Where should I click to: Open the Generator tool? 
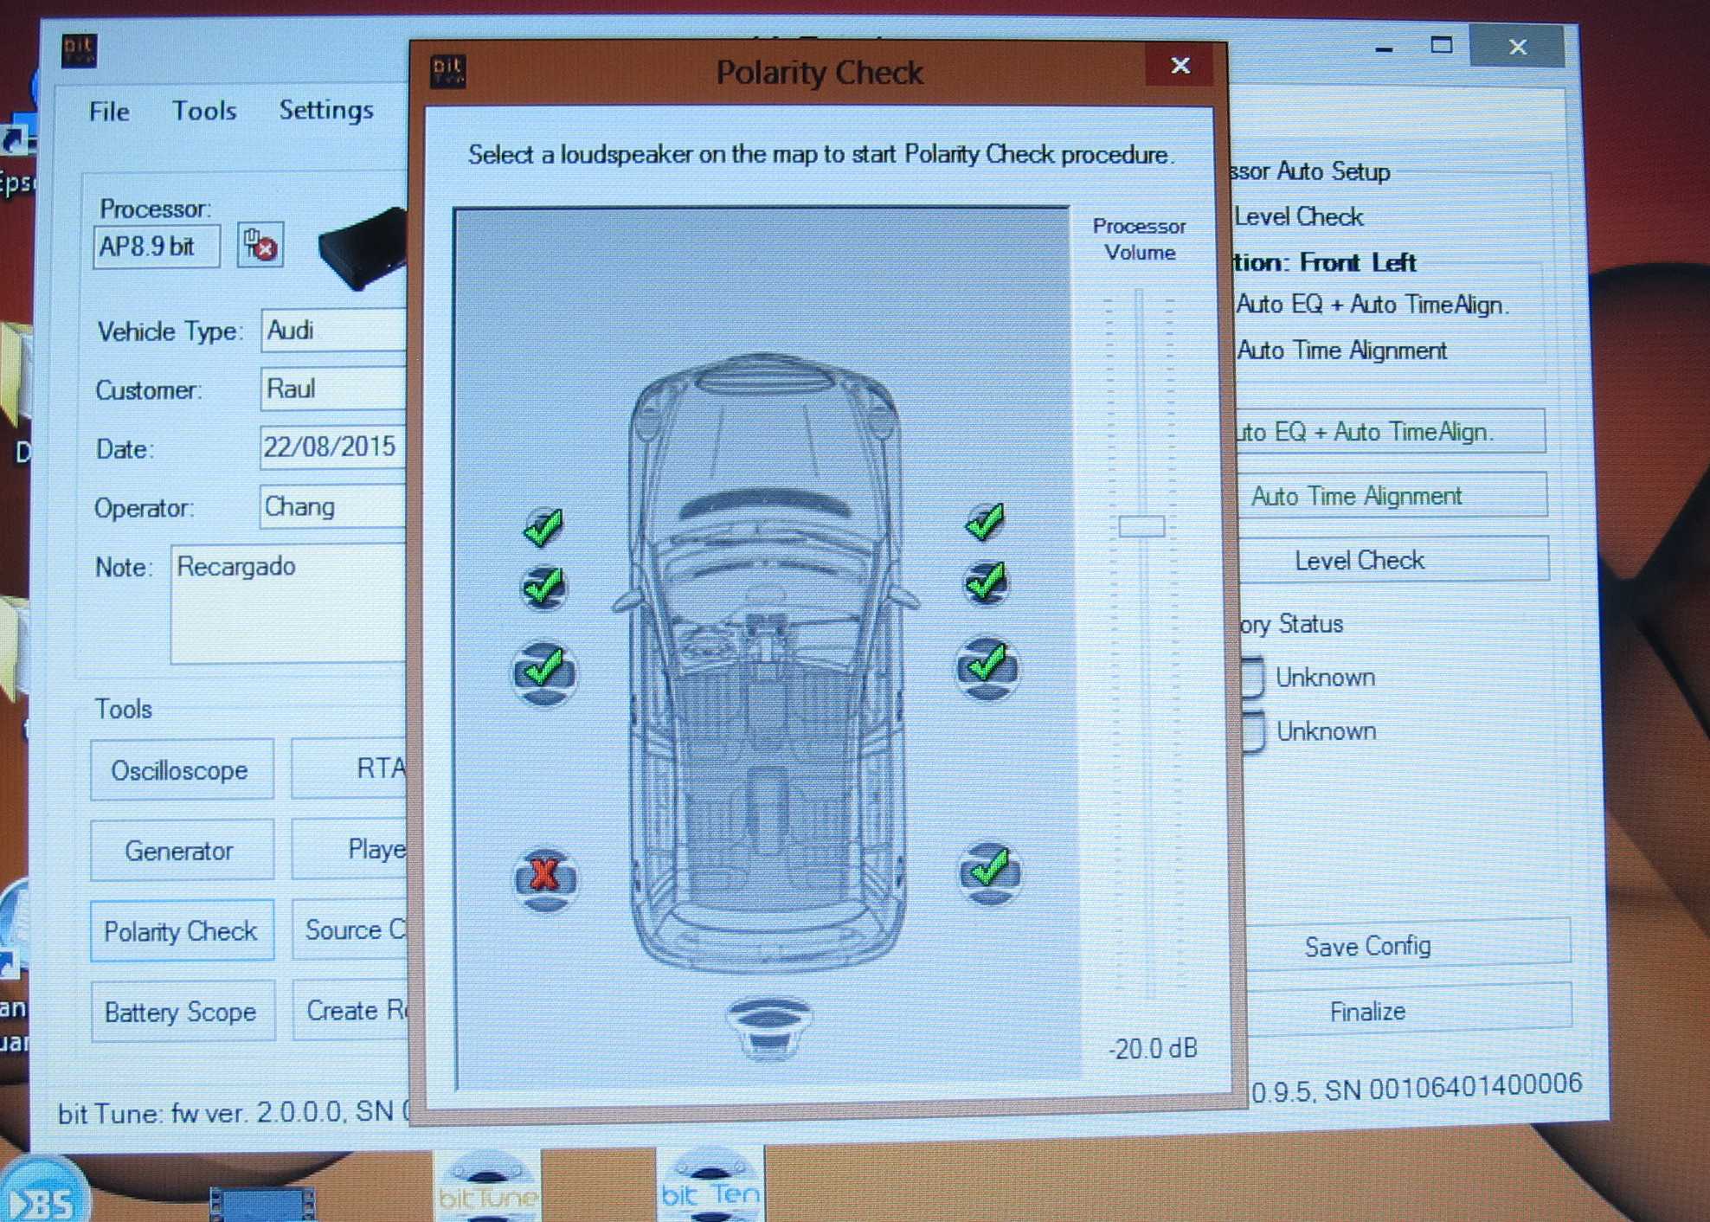point(182,850)
